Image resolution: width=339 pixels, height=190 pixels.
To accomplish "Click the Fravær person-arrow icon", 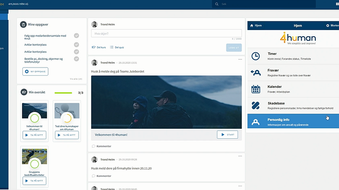I will click(x=255, y=73).
